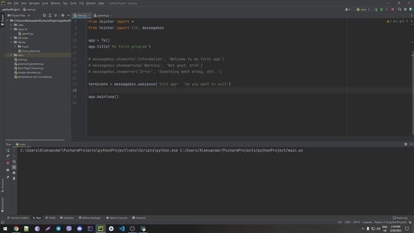Open the File menu
The image size is (414, 233).
[x=10, y=3]
